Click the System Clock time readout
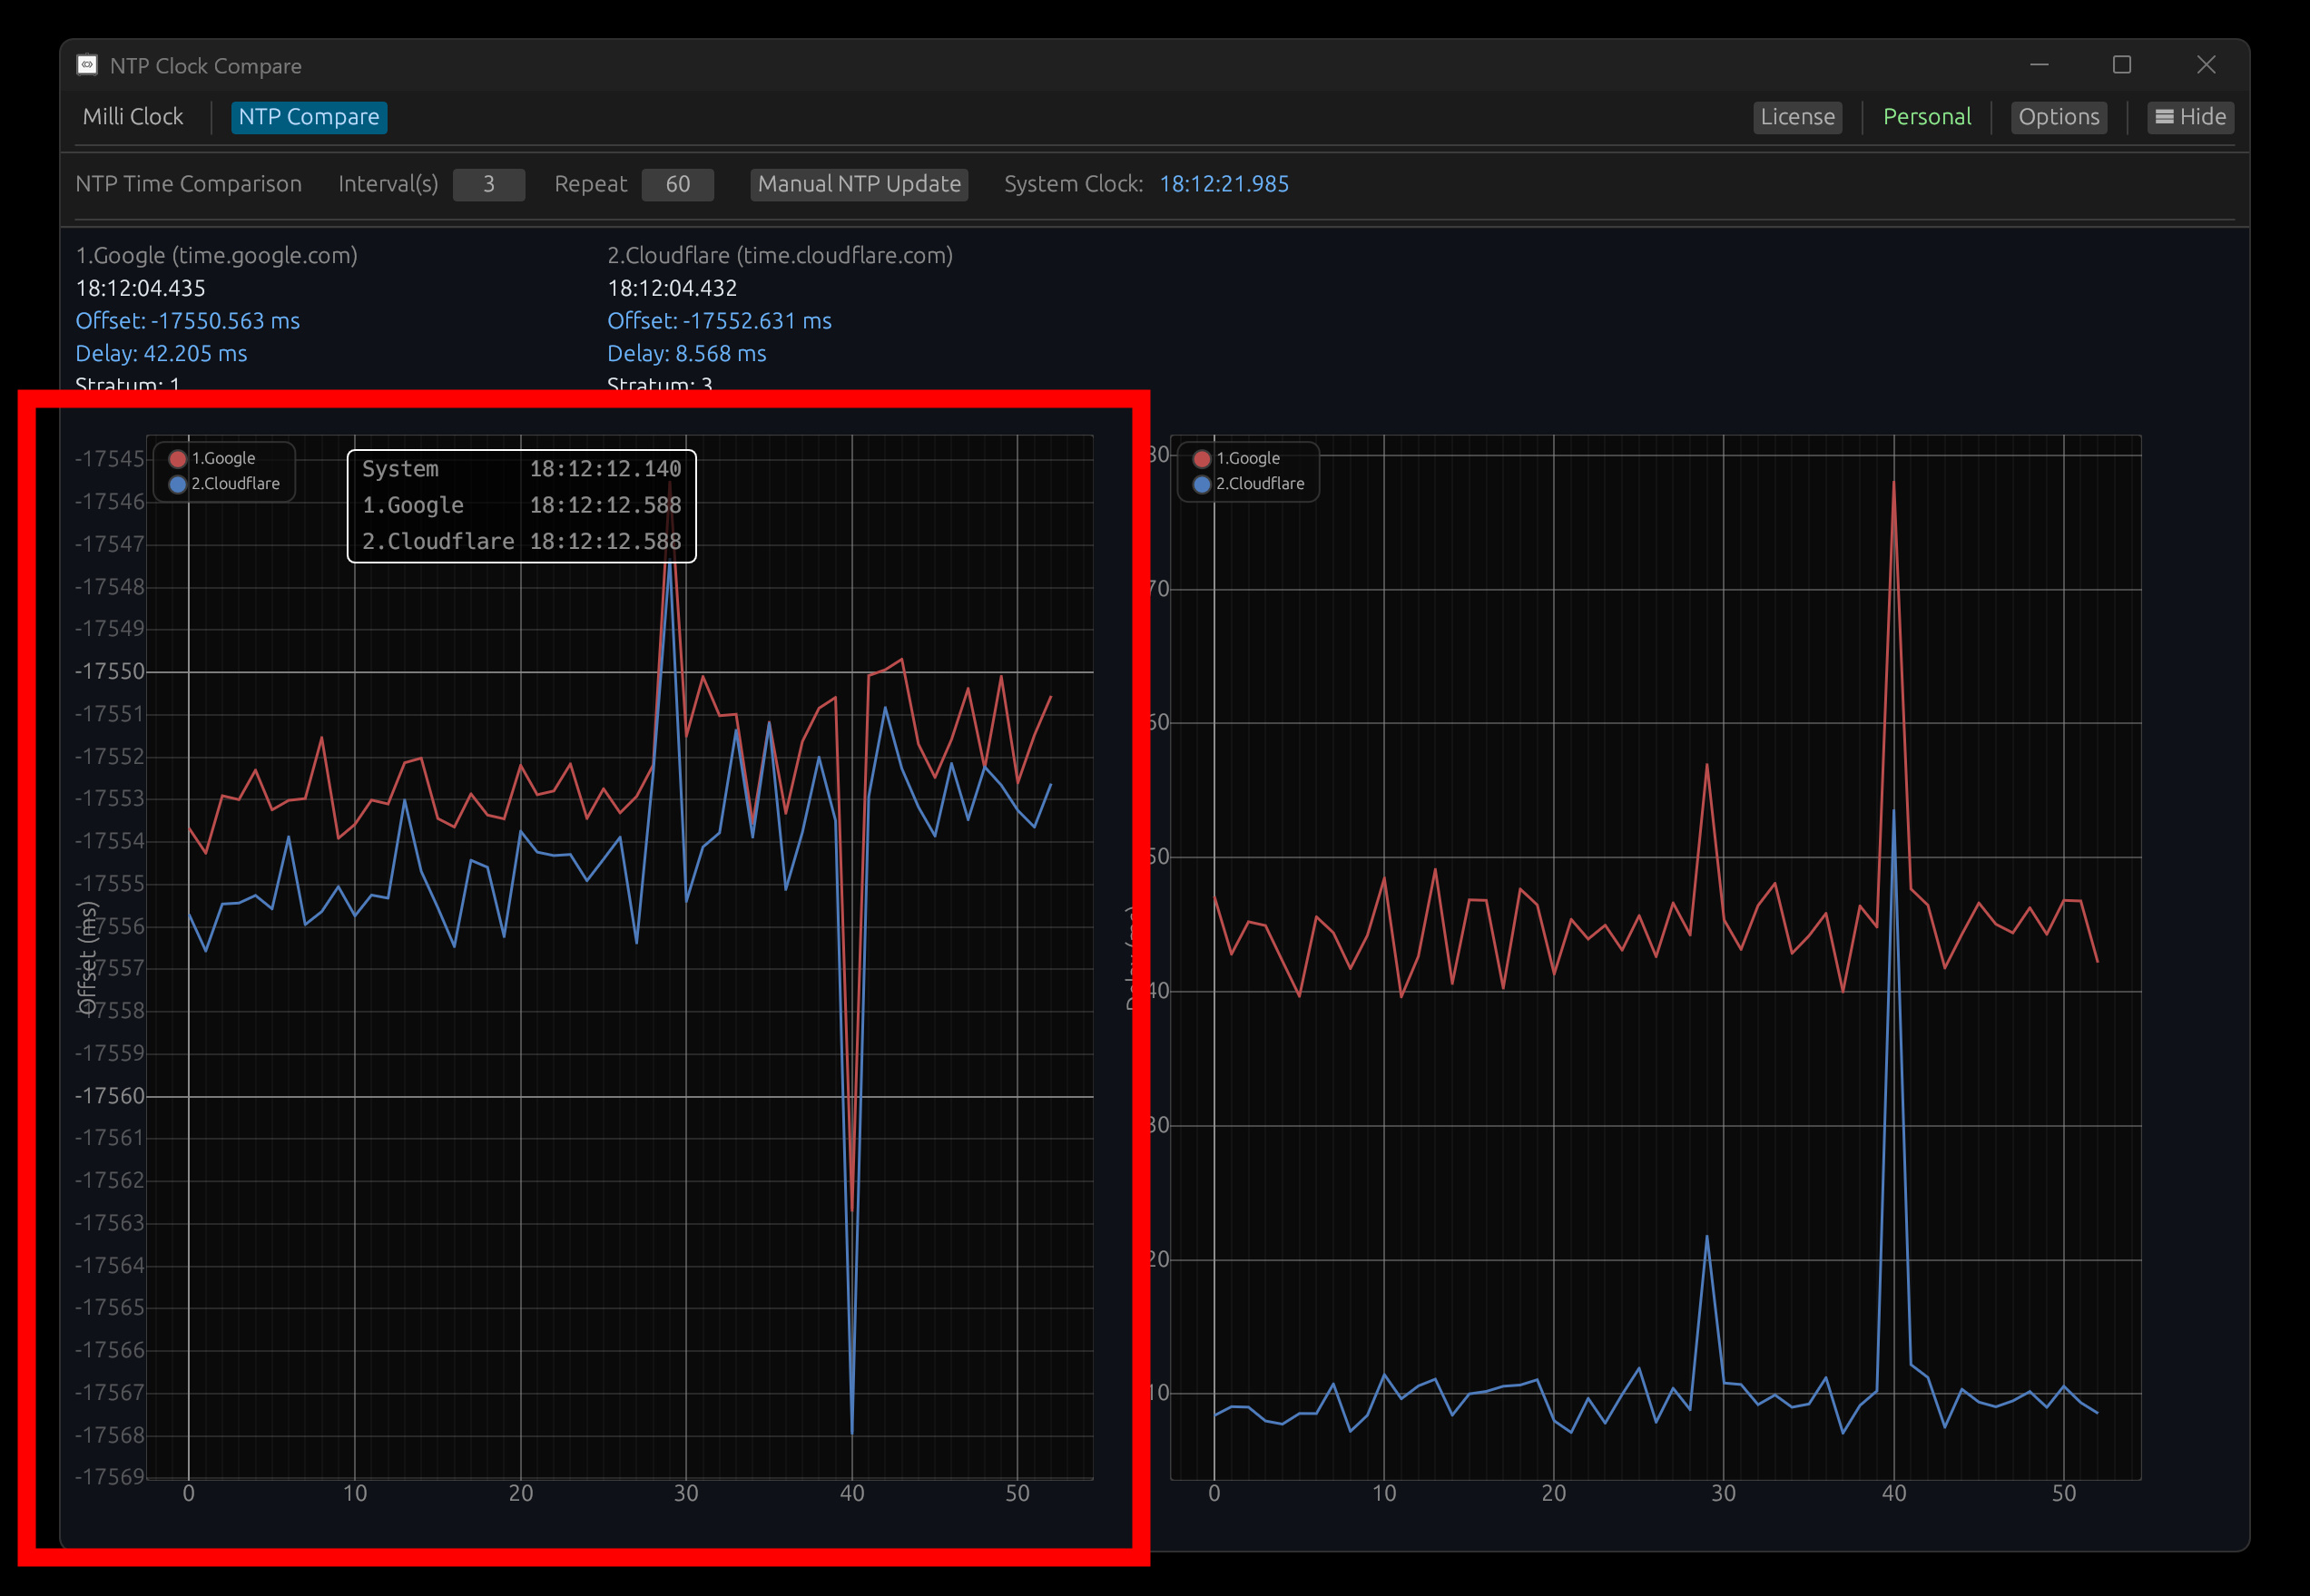Image resolution: width=2310 pixels, height=1596 pixels. coord(1224,184)
